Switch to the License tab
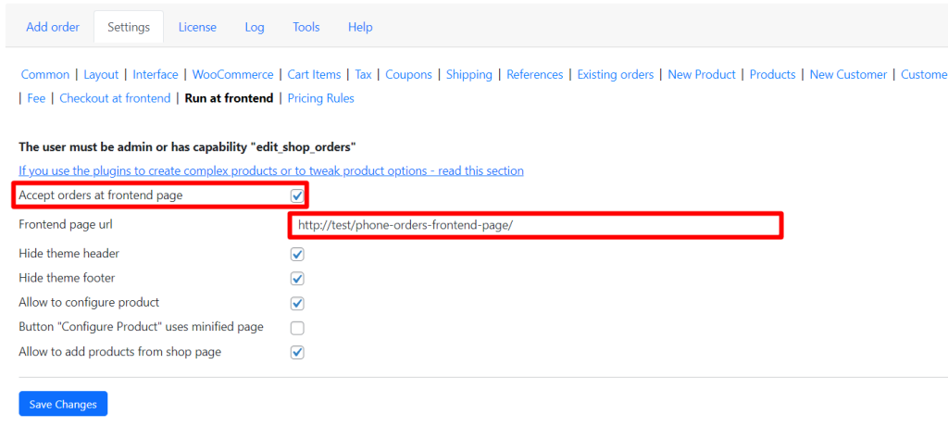Image resolution: width=948 pixels, height=427 pixels. pyautogui.click(x=197, y=27)
